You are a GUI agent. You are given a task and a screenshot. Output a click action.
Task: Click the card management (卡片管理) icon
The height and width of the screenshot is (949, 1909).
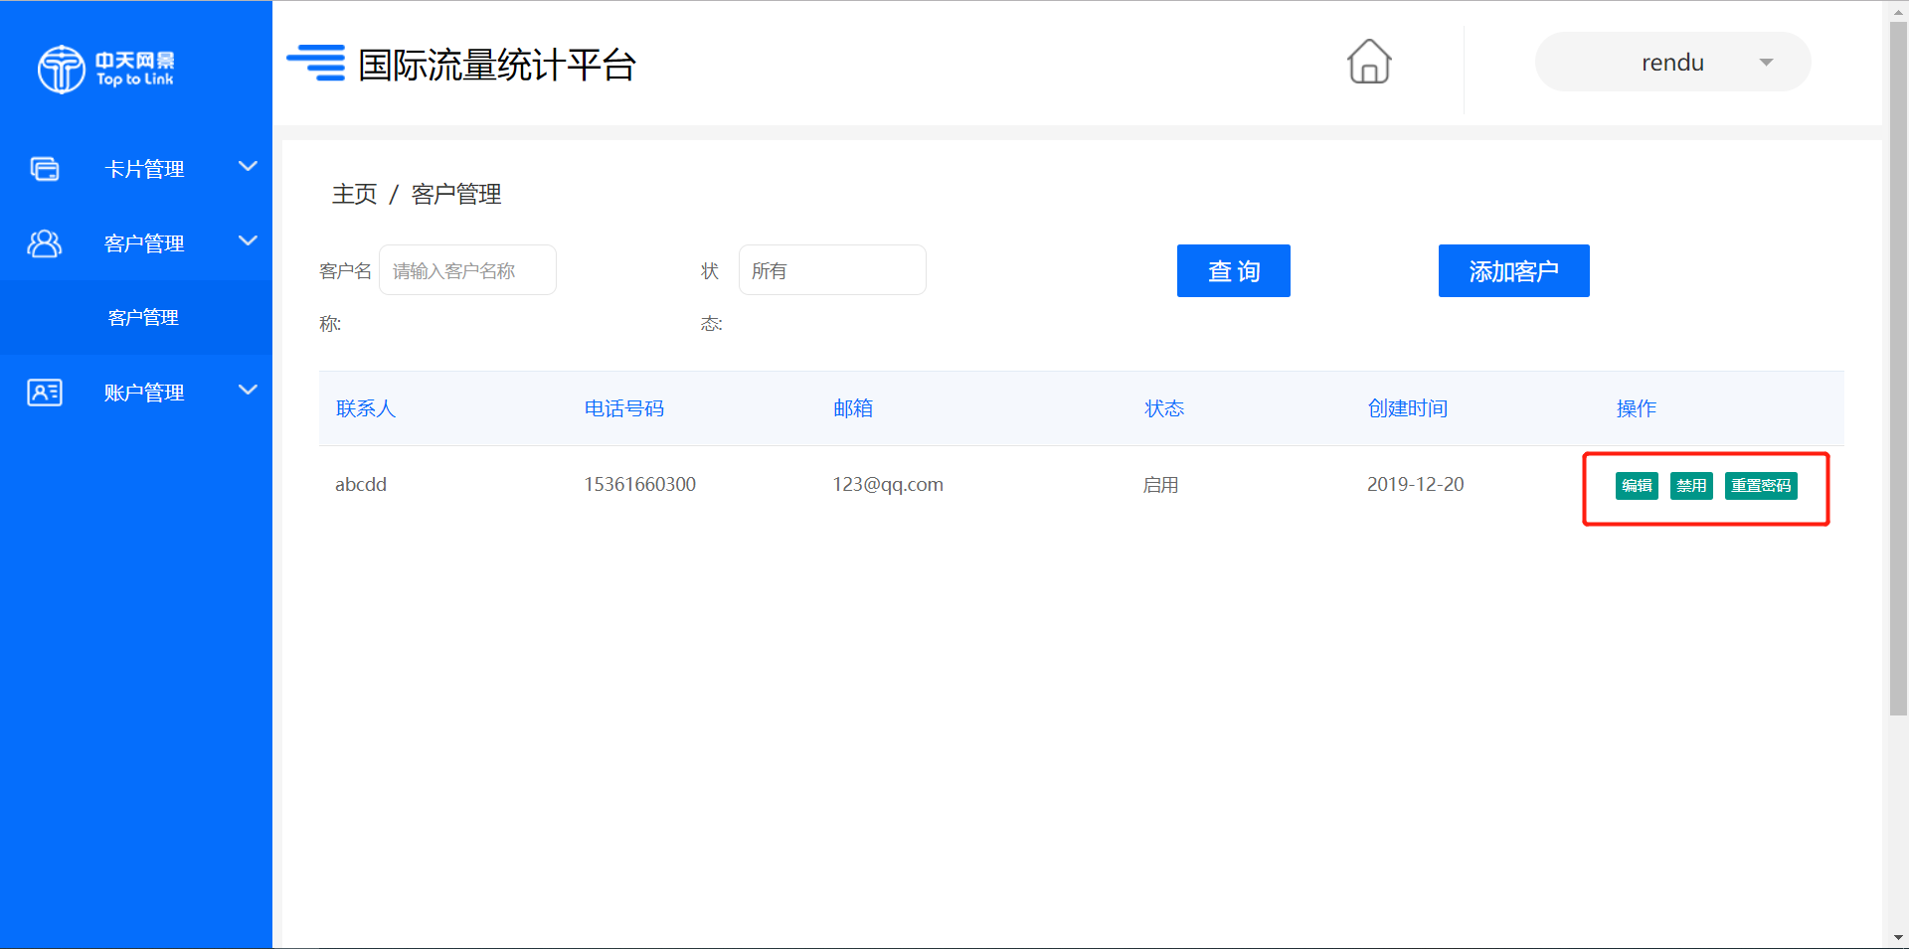pyautogui.click(x=45, y=169)
